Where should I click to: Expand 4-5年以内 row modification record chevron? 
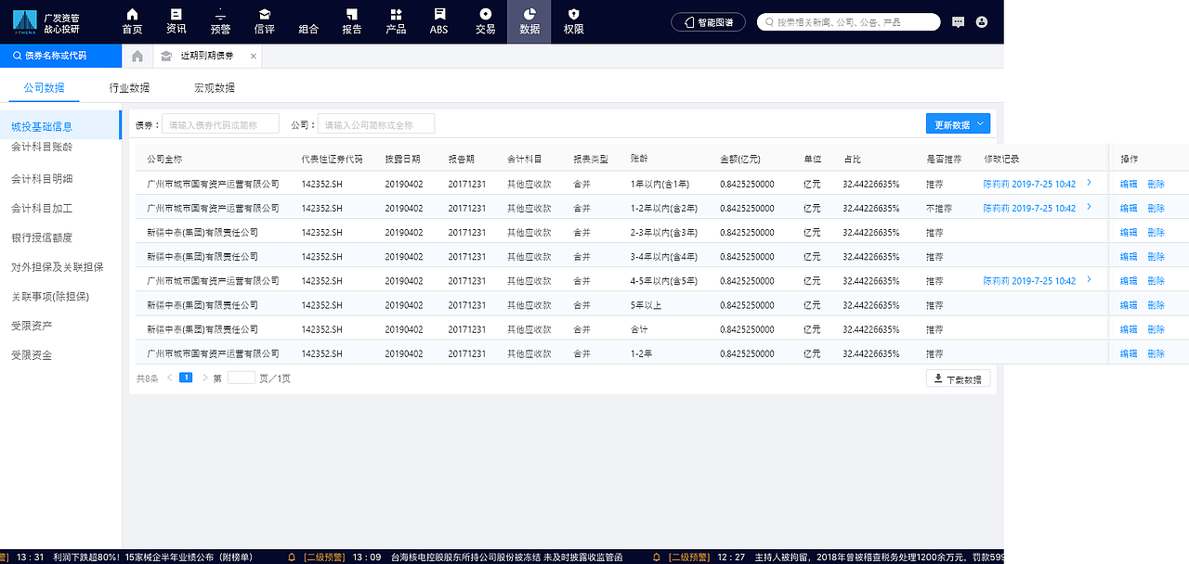[1089, 280]
